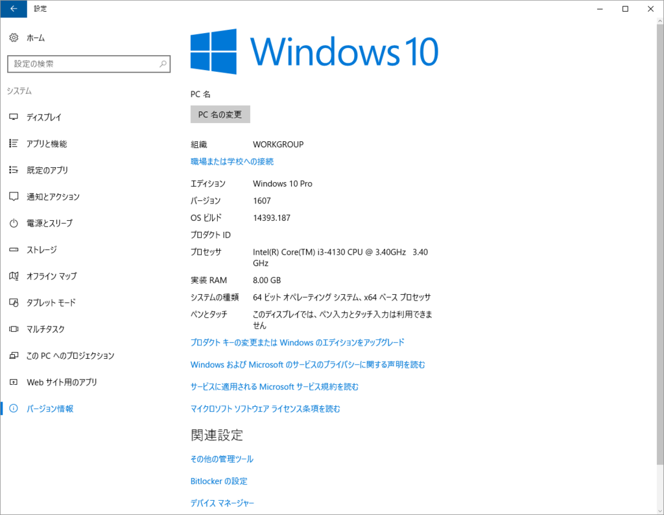
Task: Click the アプリと機能 list icon
Action: point(14,144)
